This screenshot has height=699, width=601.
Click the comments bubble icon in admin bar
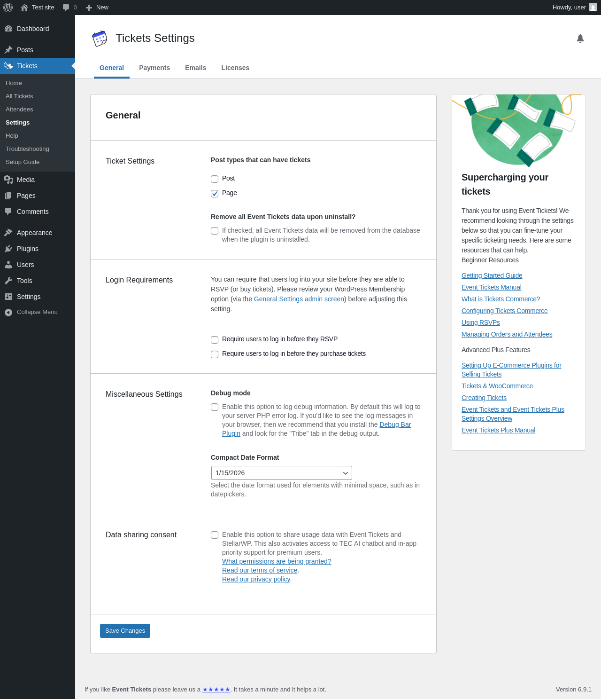66,8
